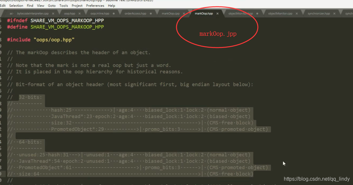Click the comment 'Note that the mark is not a real oop'
This screenshot has width=353, height=185.
pos(89,65)
